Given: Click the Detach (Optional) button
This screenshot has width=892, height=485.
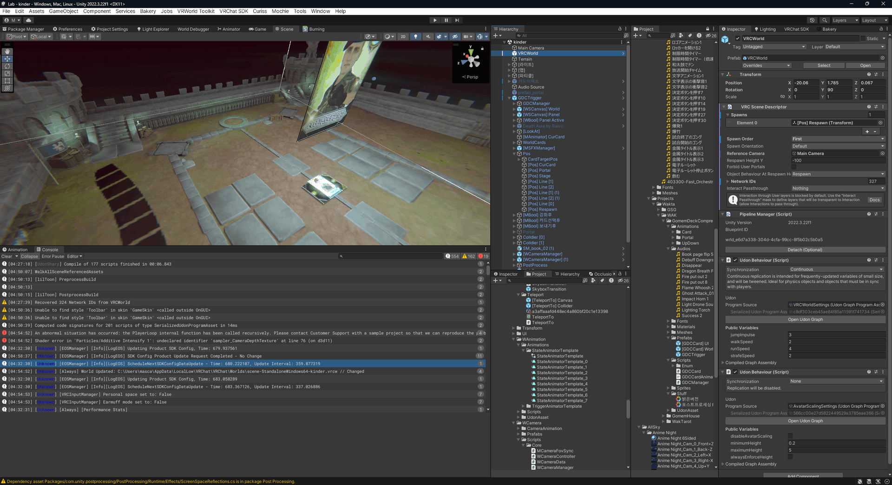Looking at the screenshot, I should [x=805, y=250].
